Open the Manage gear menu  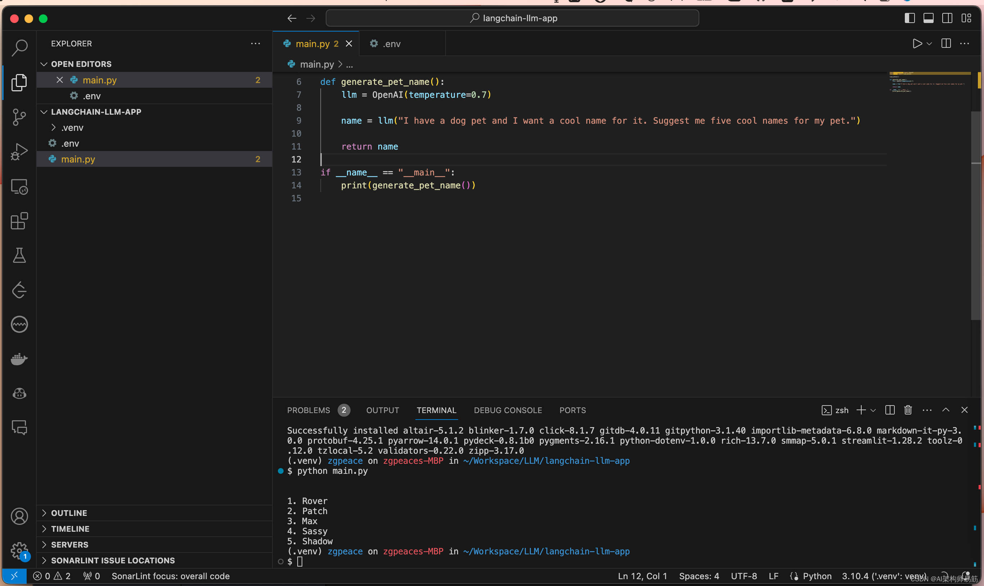[19, 550]
